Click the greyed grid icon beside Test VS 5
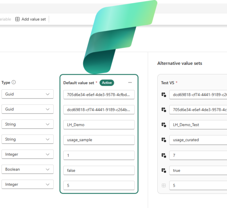 (164, 185)
